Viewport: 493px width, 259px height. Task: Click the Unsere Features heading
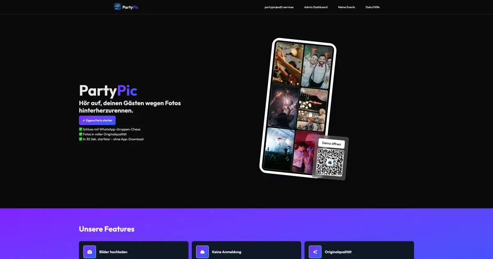click(x=106, y=229)
